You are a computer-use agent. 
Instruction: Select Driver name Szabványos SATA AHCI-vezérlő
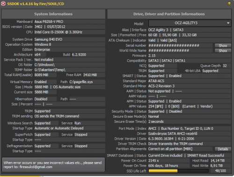(x=173, y=134)
